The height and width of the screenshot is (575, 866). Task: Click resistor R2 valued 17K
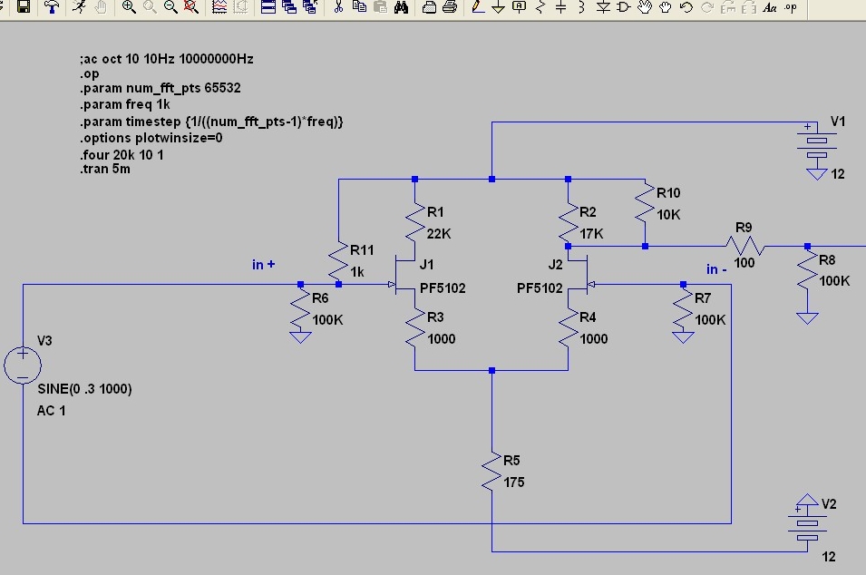click(568, 222)
